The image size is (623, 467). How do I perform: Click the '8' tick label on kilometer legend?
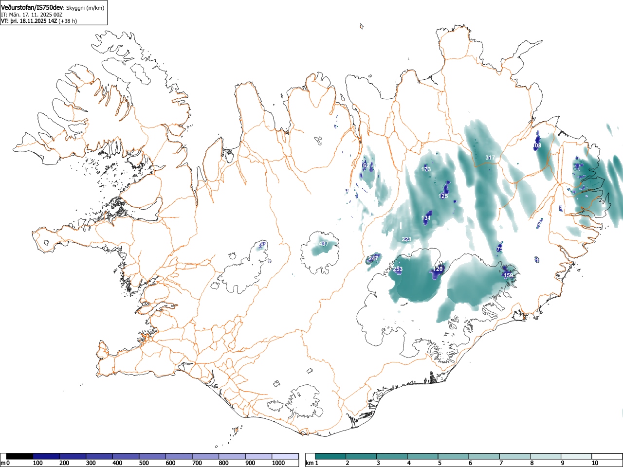click(531, 463)
